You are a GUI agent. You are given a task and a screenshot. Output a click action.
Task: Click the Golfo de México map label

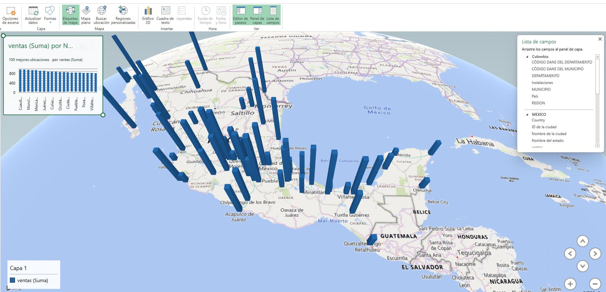[377, 110]
